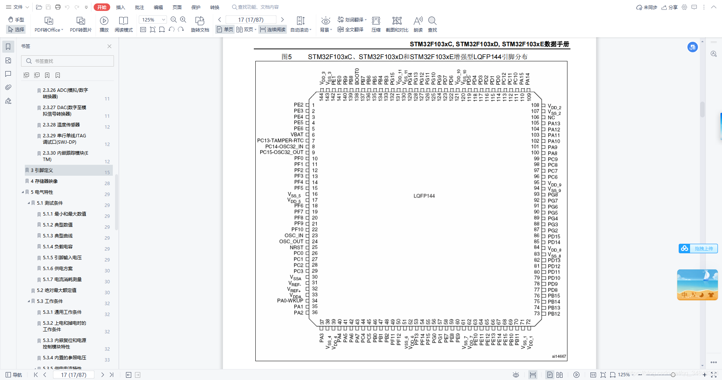Close the bookmarks (书签) panel
This screenshot has width=722, height=380.
pyautogui.click(x=109, y=46)
